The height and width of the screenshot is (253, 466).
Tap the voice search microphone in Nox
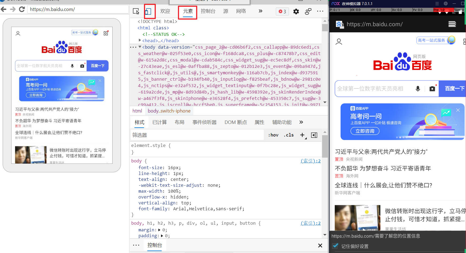tap(418, 89)
